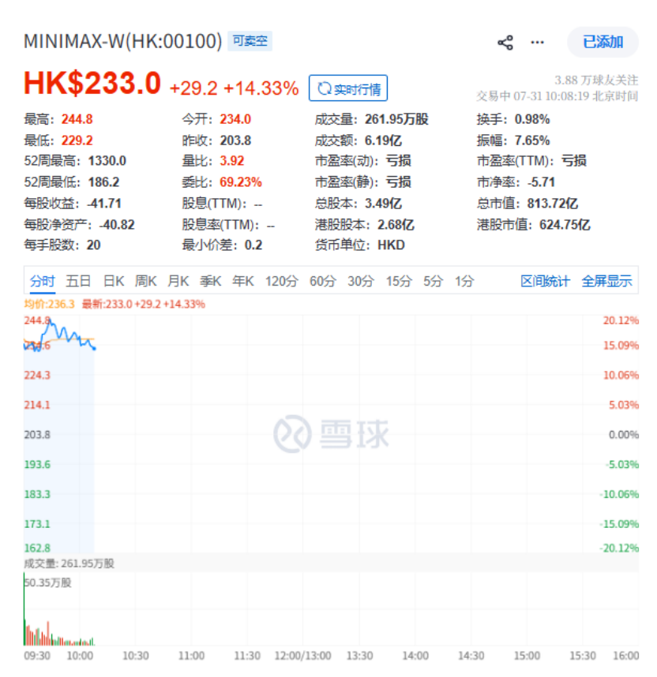Click the tallest opening volume bar
657x677 pixels.
[x=24, y=609]
